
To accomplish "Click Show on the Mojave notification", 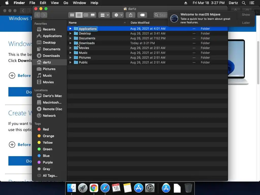I will point(246,15).
